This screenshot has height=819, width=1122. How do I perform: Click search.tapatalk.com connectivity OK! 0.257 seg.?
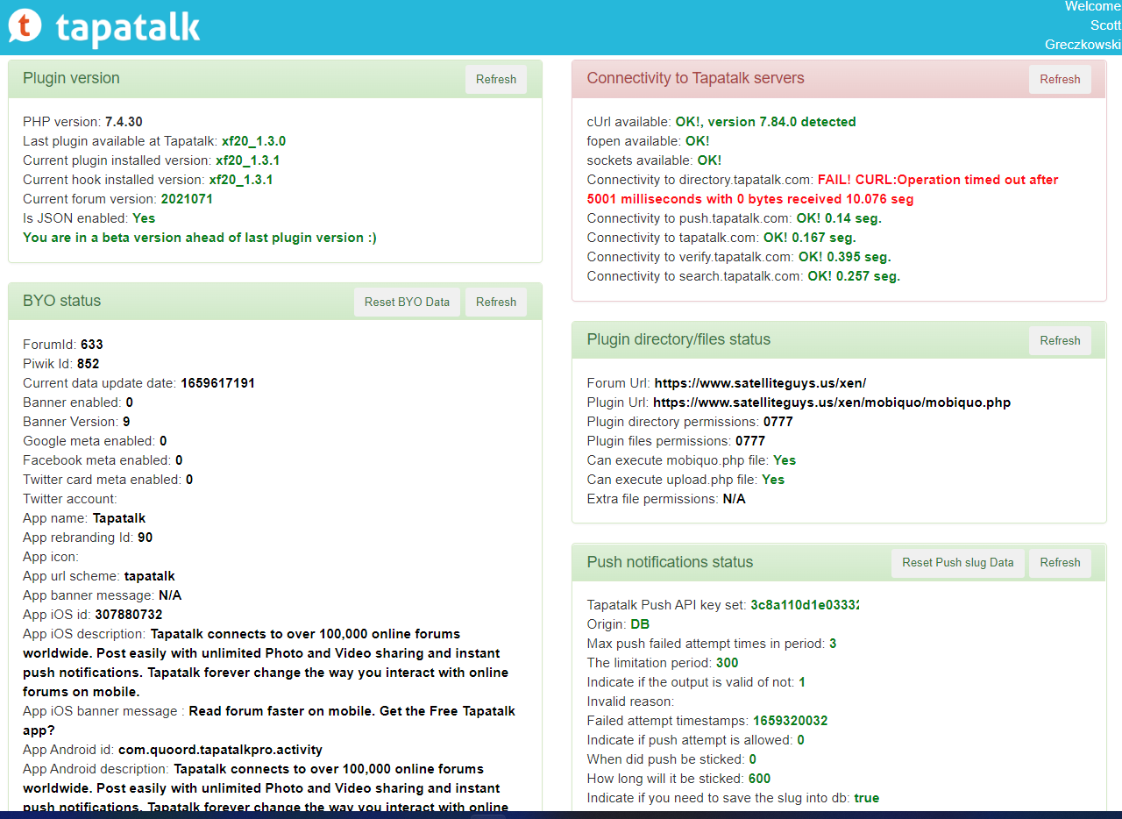tap(854, 276)
